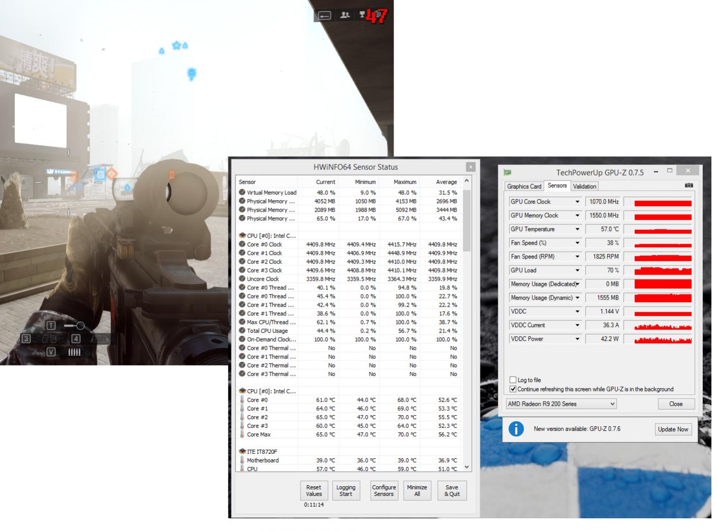Click the Core #3 Clock sensor icon
717x531 pixels.
click(242, 270)
